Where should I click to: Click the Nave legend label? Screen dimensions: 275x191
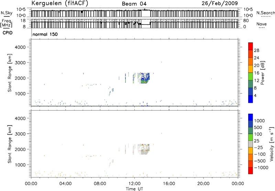tap(261, 24)
